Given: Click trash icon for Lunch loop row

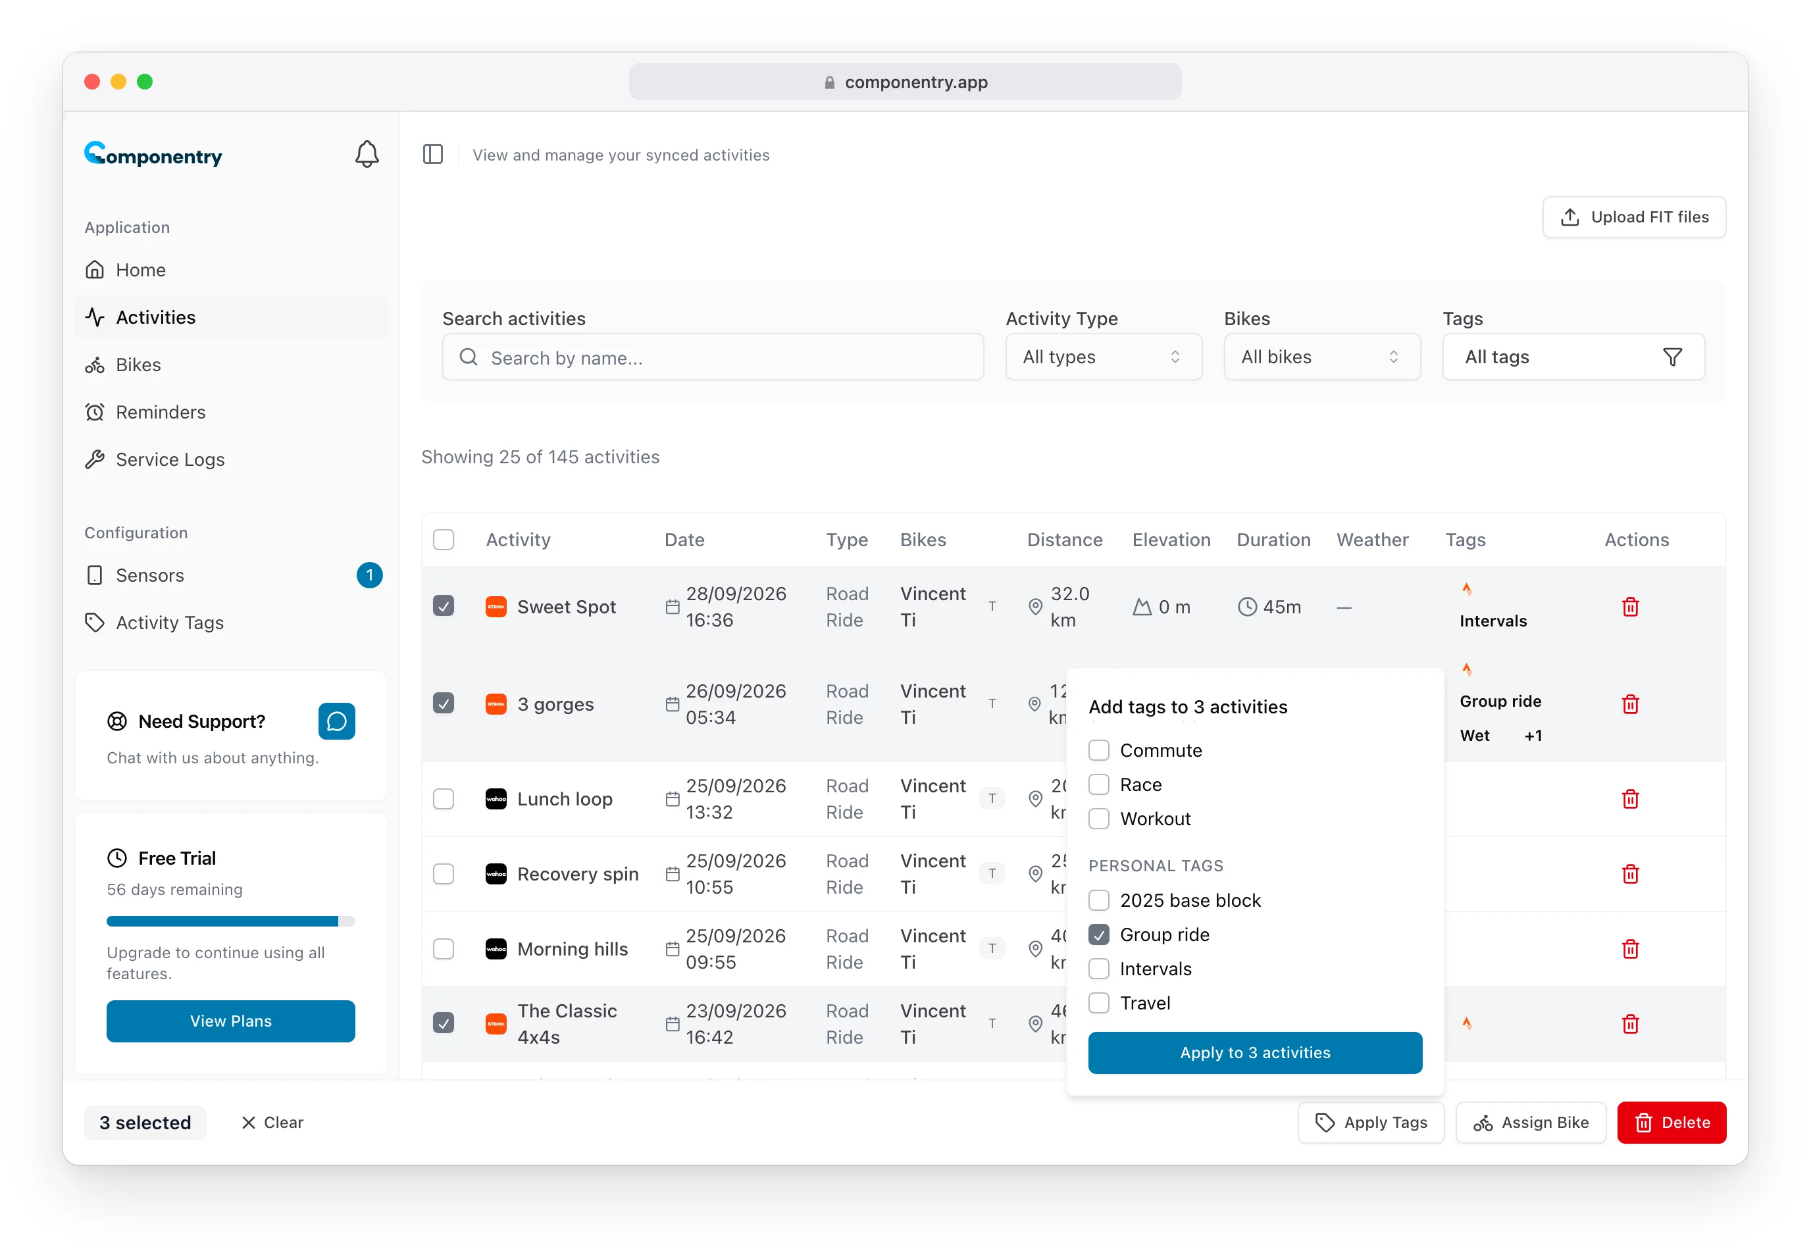Looking at the screenshot, I should pyautogui.click(x=1630, y=799).
